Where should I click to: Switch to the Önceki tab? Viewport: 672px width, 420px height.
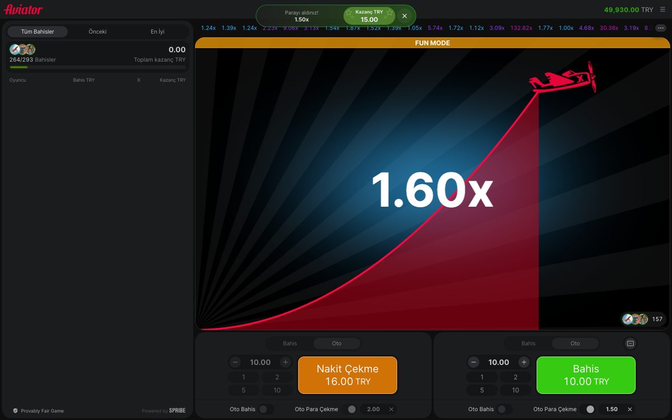click(x=97, y=32)
